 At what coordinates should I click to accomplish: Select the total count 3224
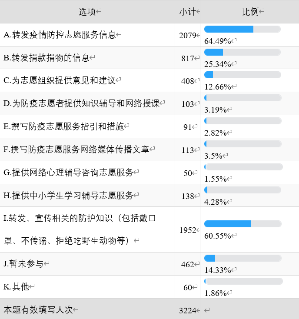coord(188,310)
